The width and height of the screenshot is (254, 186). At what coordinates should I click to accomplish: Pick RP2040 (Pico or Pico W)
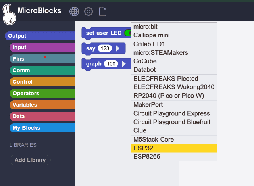coord(174,96)
